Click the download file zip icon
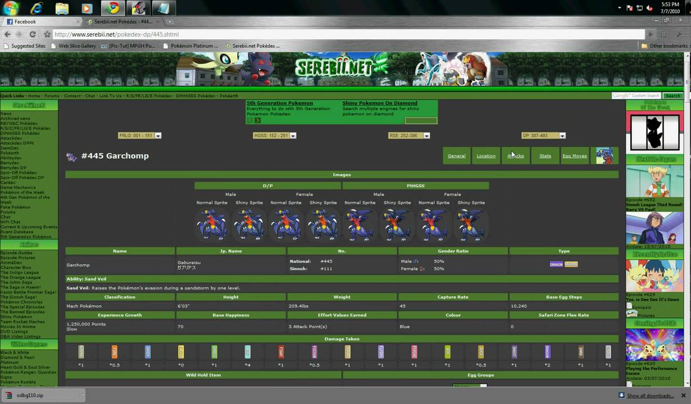Image resolution: width=691 pixels, height=404 pixels. 8,395
